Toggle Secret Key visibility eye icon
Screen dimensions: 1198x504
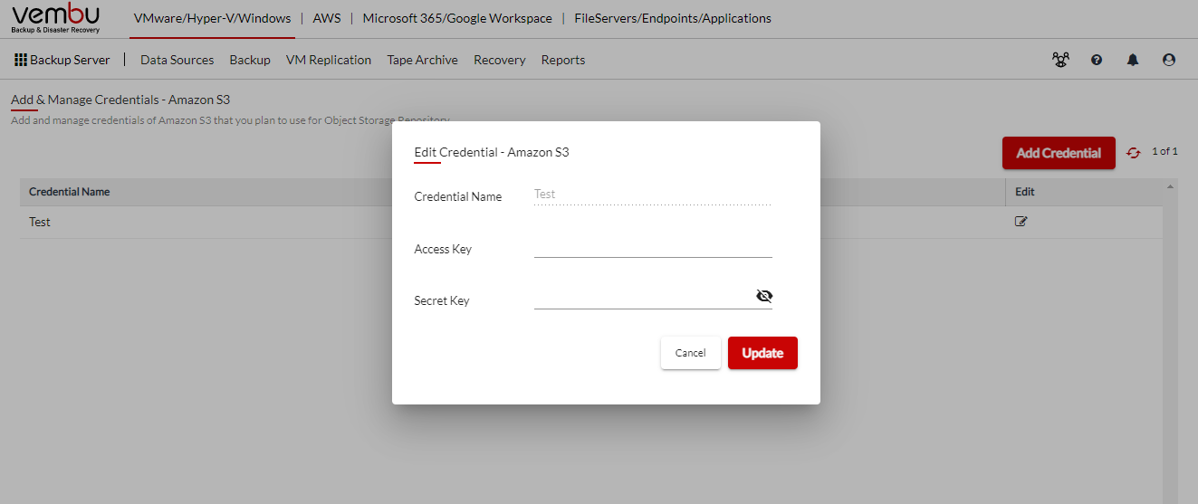[763, 296]
